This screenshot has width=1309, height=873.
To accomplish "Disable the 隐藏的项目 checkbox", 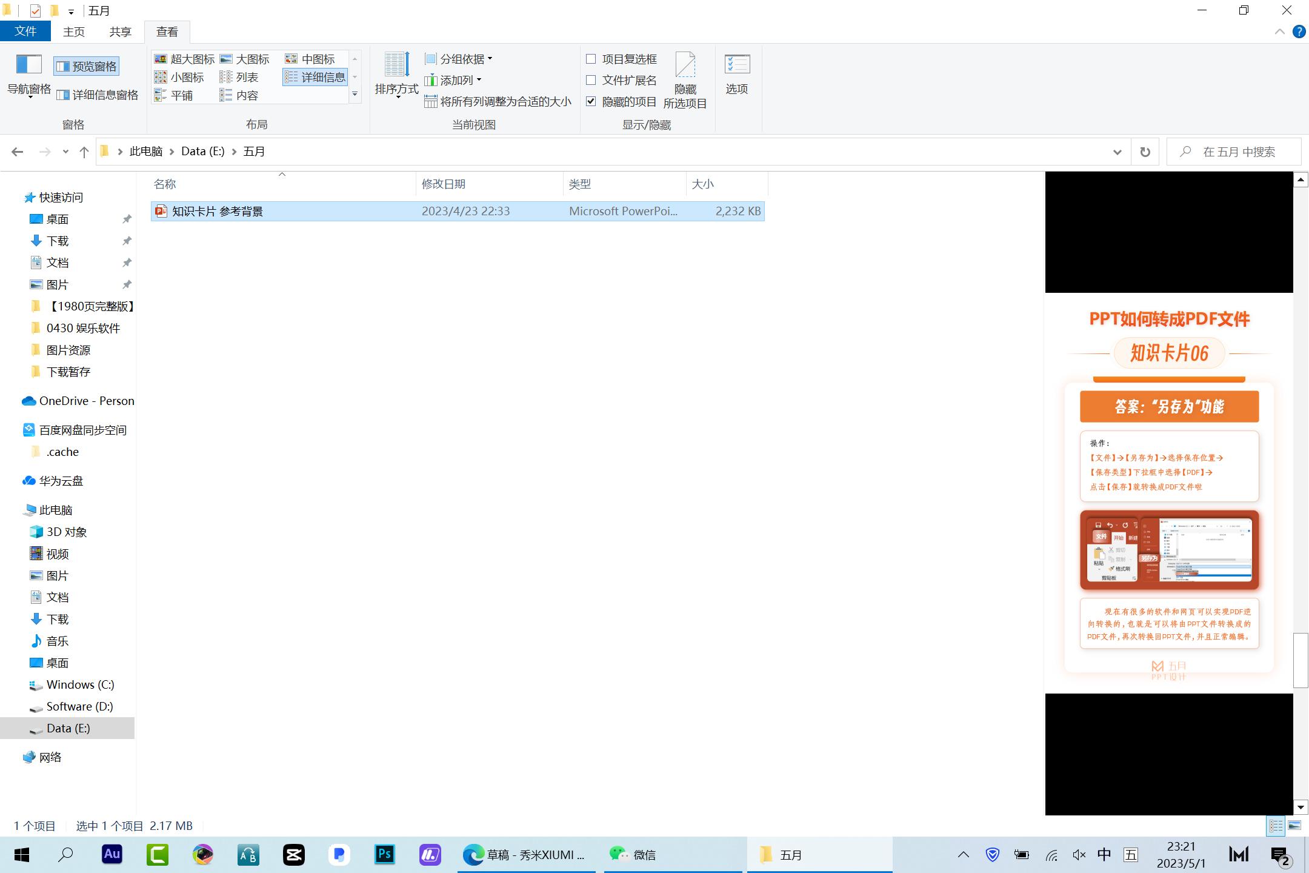I will point(591,101).
